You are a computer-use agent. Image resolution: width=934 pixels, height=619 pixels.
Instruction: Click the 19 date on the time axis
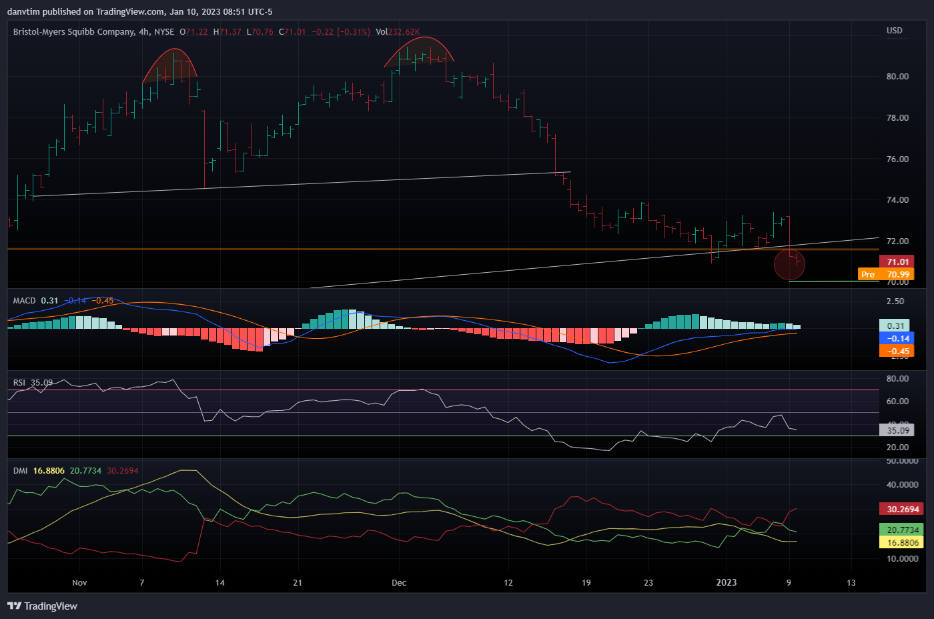coord(586,582)
